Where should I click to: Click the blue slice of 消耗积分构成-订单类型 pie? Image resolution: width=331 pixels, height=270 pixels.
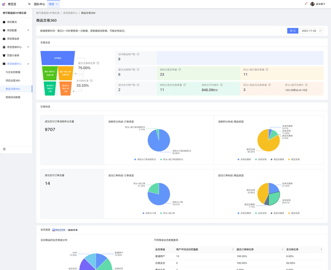(159, 143)
